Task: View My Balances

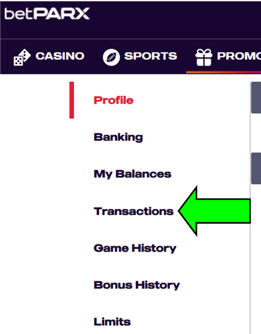Action: coord(132,174)
